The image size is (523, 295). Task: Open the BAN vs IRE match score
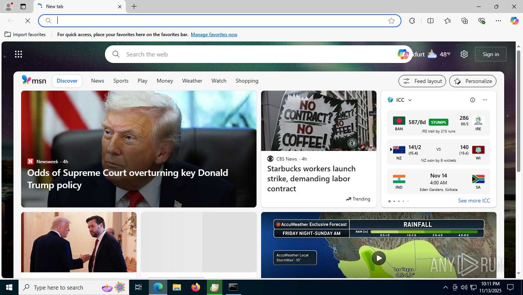click(x=439, y=123)
